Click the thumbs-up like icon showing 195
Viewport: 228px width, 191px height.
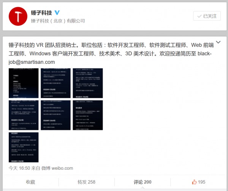[x=195, y=182]
